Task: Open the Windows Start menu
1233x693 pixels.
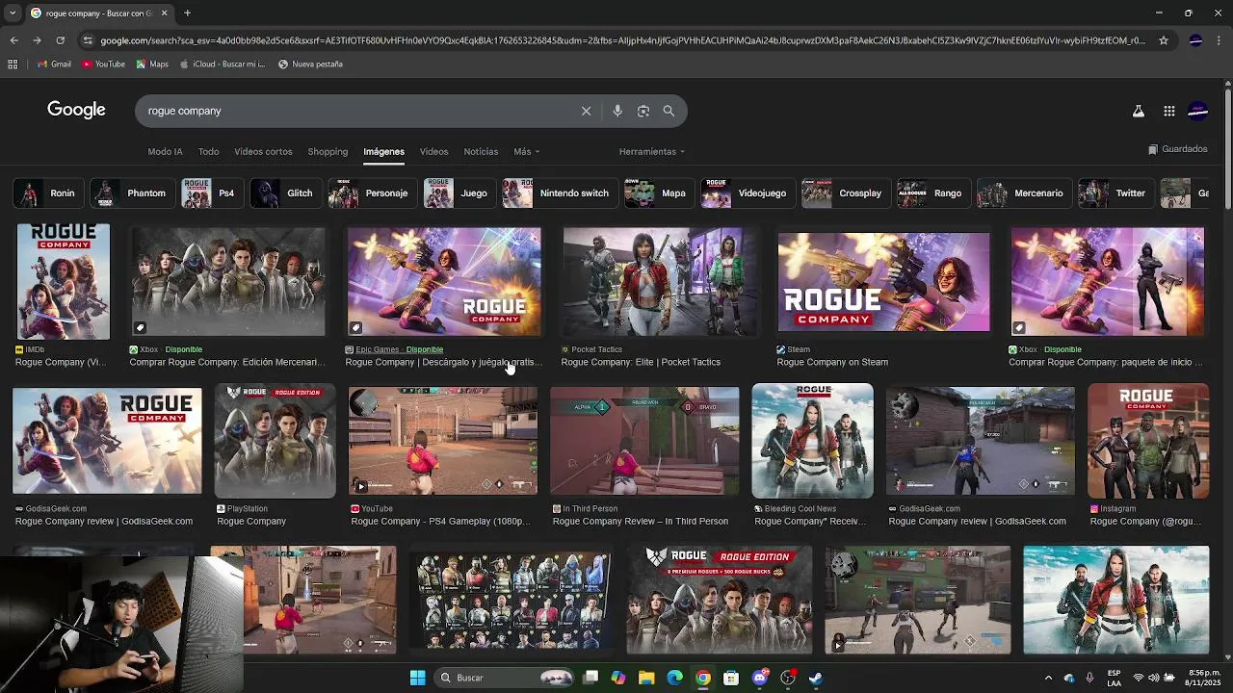Action: [x=417, y=678]
